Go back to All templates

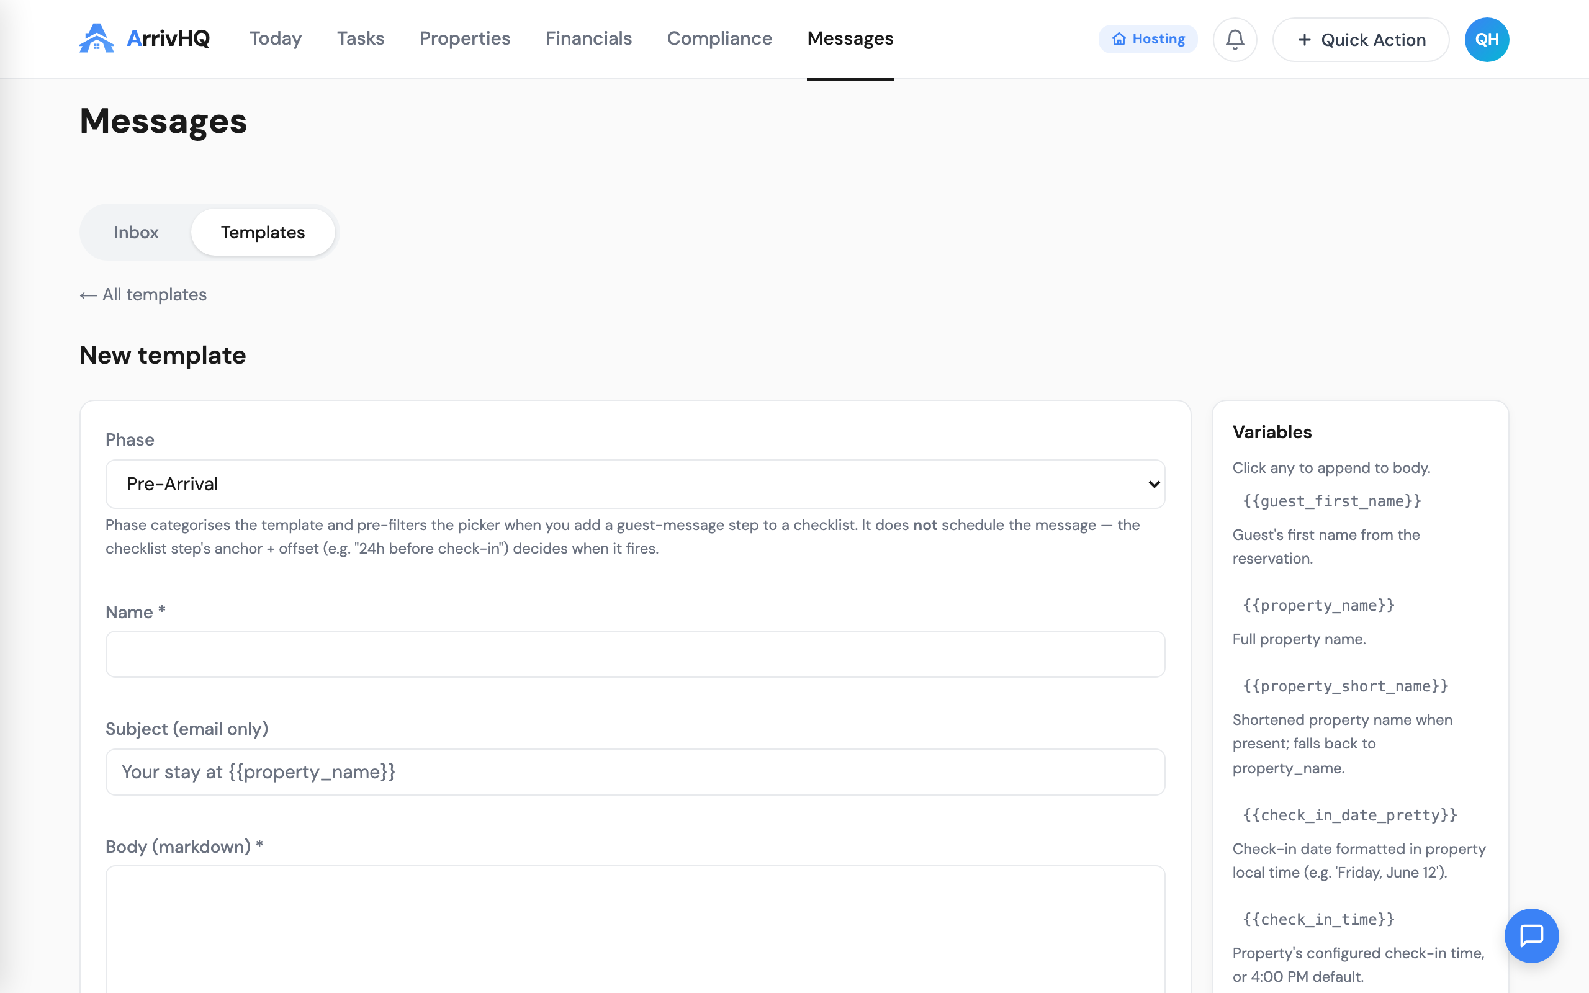coord(143,295)
